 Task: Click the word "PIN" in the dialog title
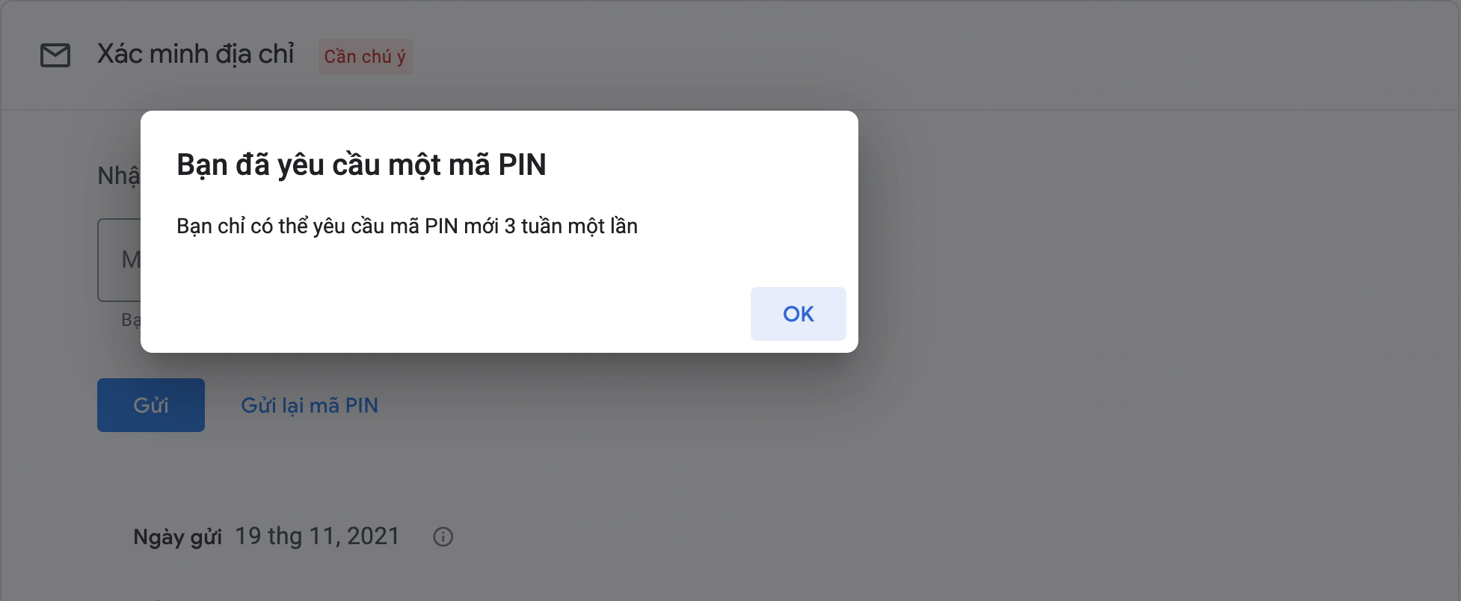[x=522, y=164]
